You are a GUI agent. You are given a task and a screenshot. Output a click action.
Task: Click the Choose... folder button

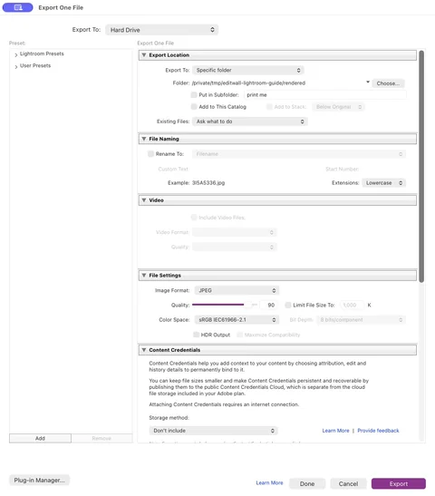pyautogui.click(x=388, y=83)
